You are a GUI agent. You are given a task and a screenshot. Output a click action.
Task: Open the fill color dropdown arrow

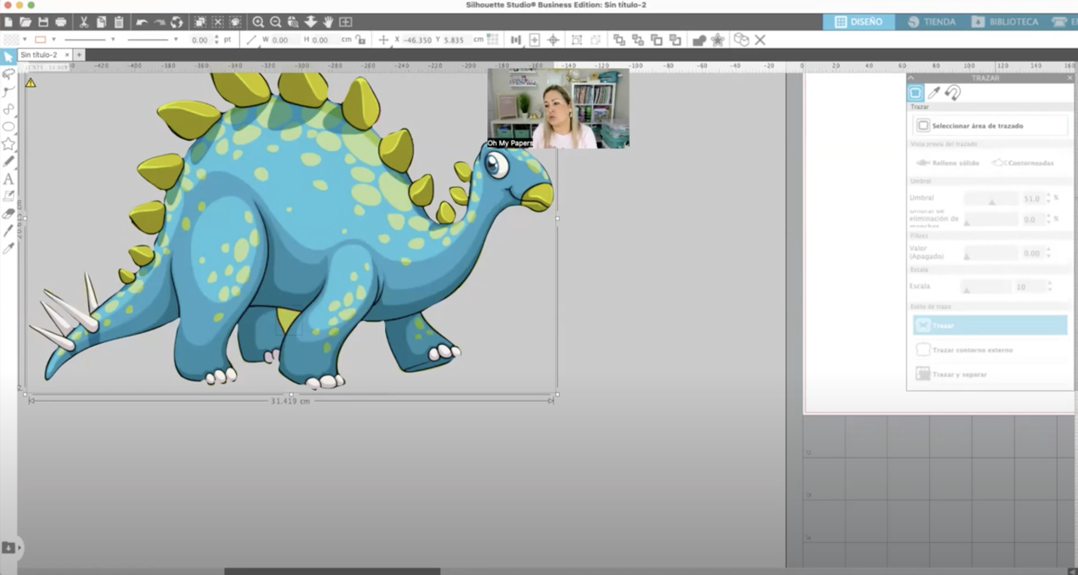coord(24,40)
